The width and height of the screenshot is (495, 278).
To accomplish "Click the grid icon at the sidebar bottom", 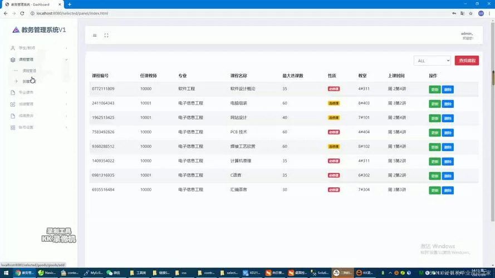I will [x=13, y=128].
